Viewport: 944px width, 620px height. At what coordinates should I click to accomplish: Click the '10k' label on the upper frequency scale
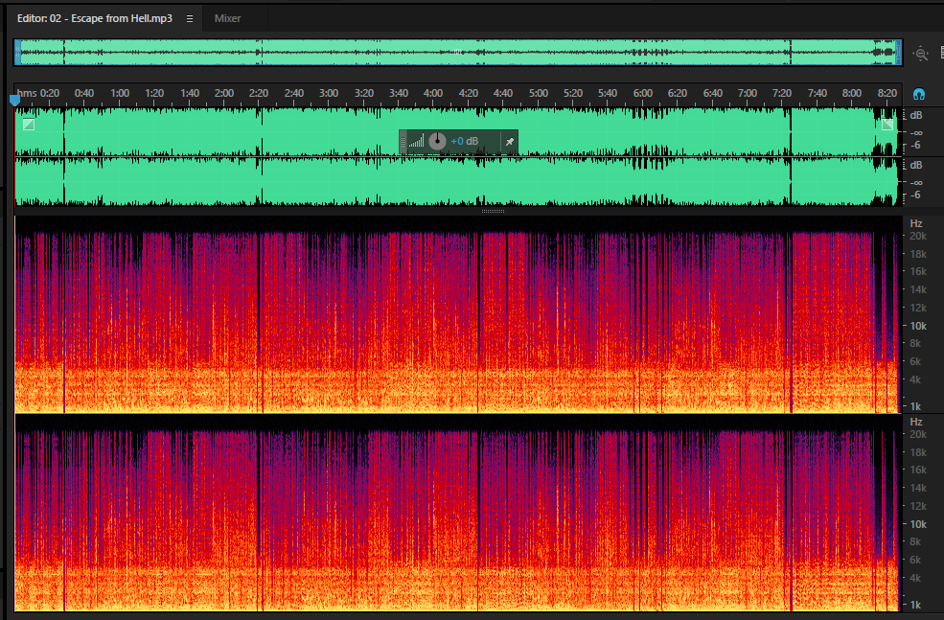(x=918, y=326)
